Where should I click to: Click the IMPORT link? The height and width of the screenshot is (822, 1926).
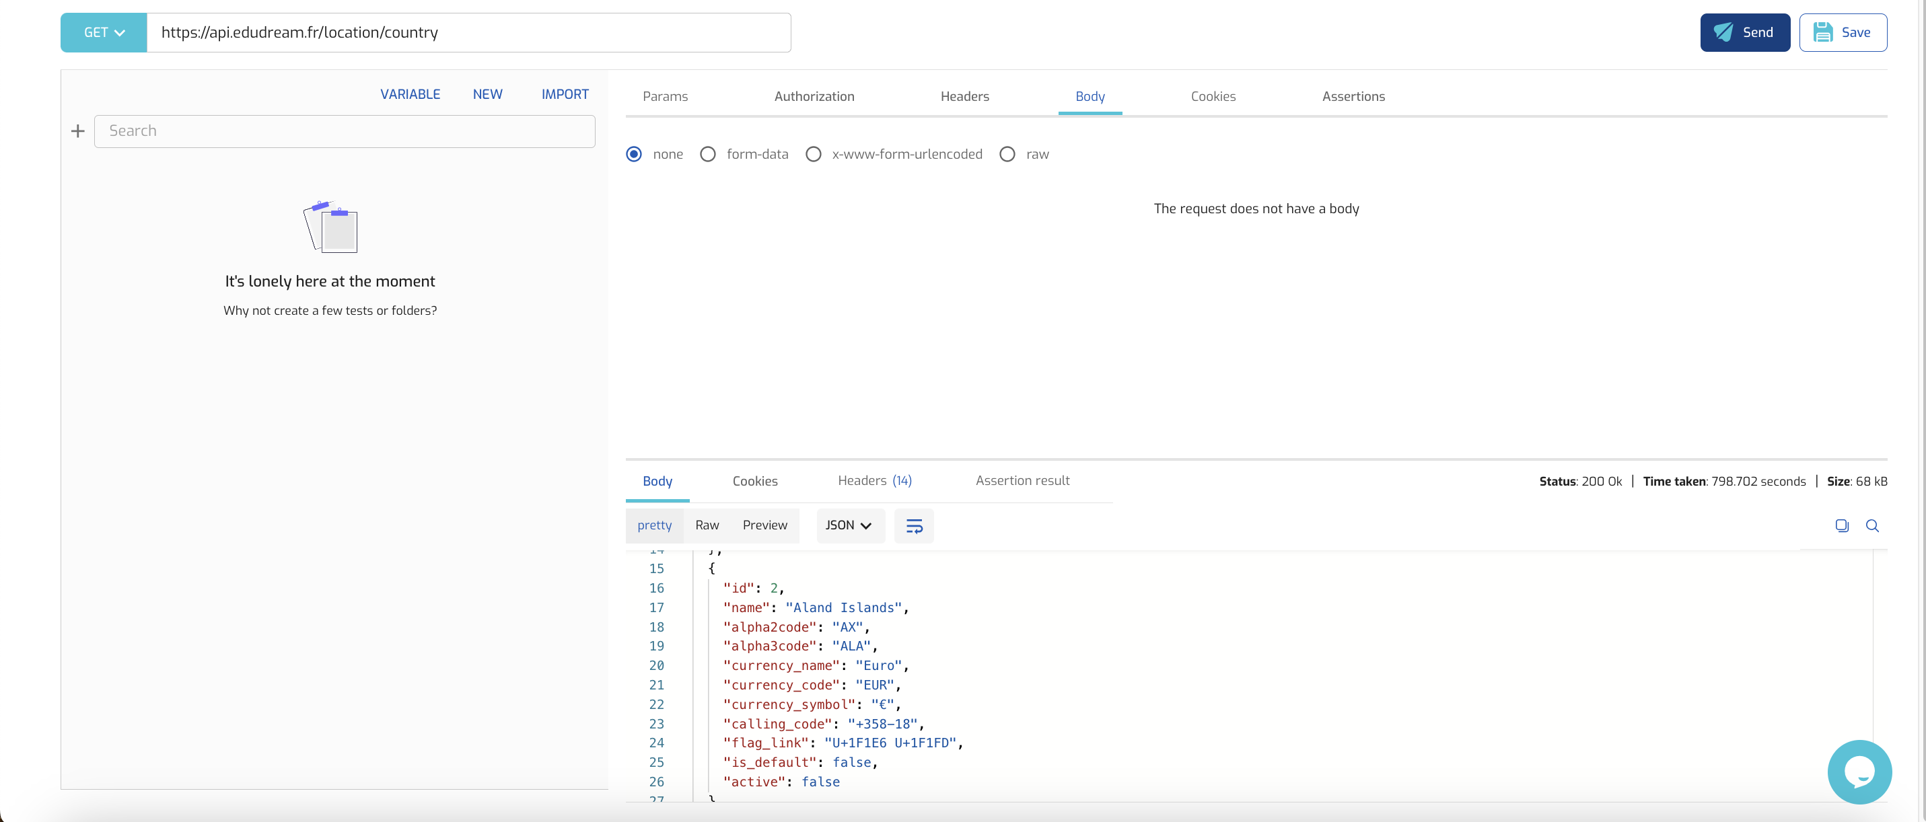pyautogui.click(x=565, y=94)
